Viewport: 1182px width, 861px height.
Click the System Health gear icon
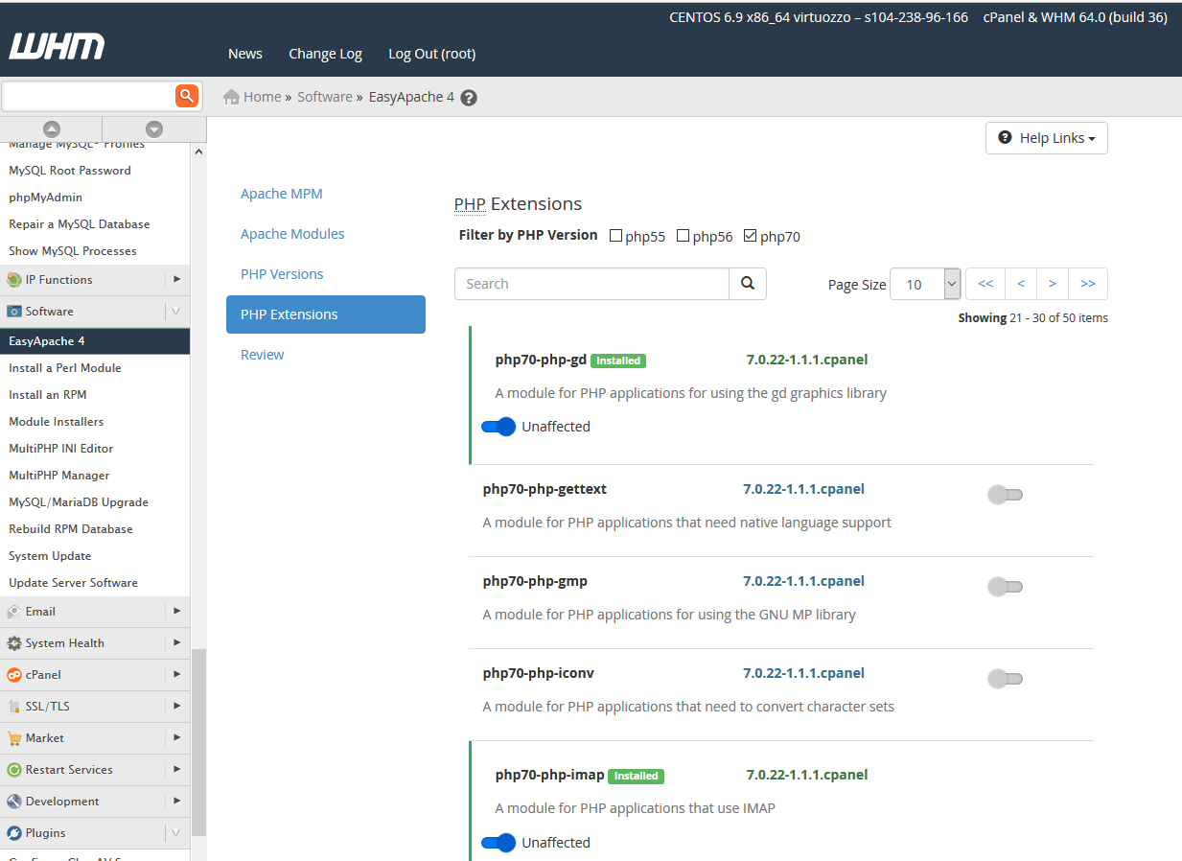coord(14,643)
